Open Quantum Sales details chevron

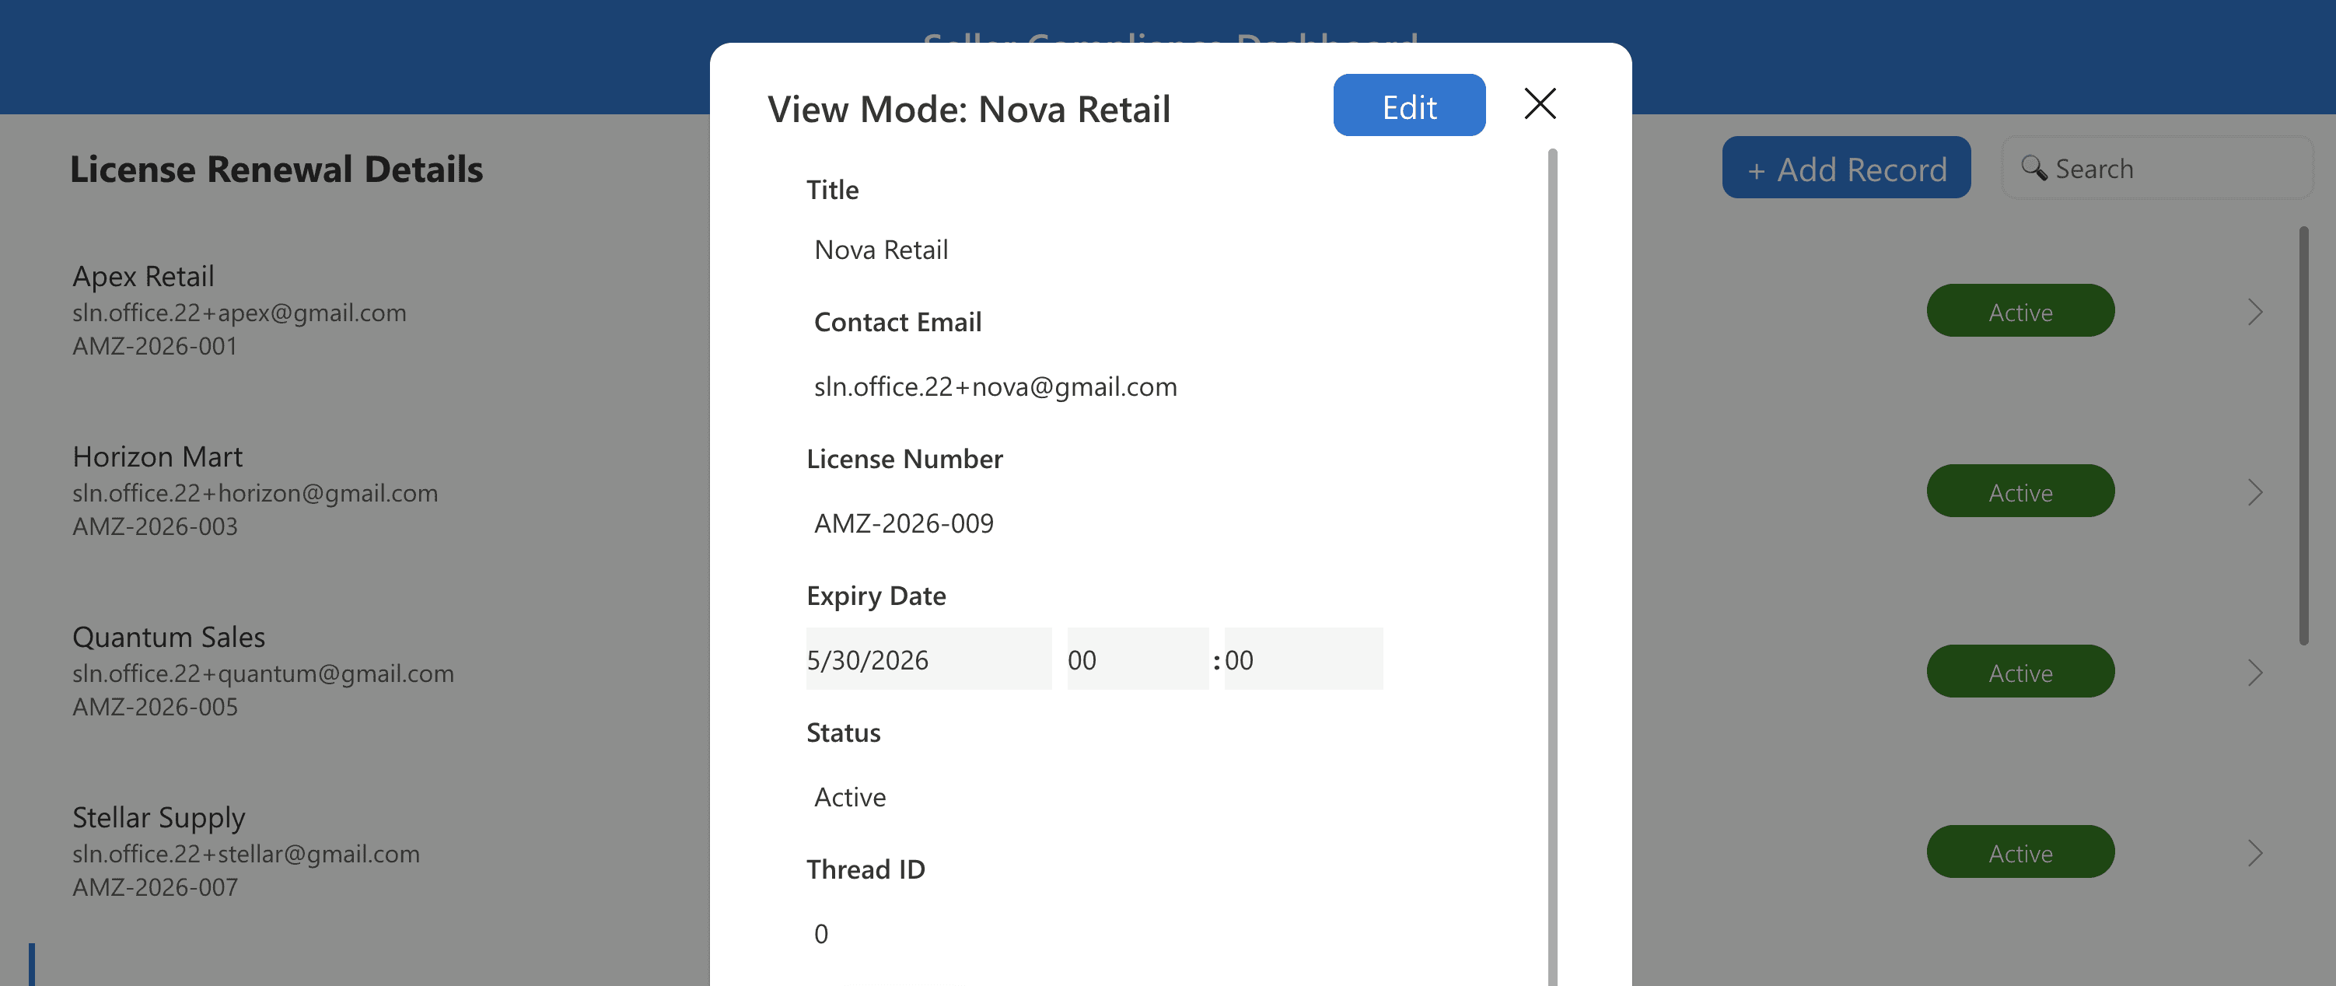click(x=2255, y=673)
